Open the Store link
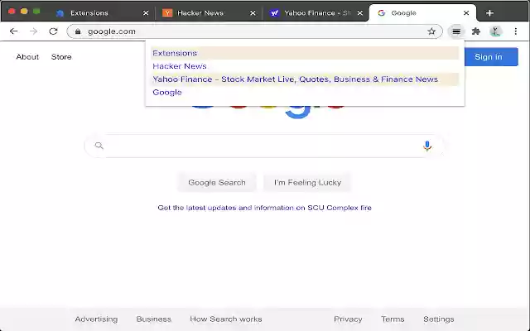 tap(61, 57)
